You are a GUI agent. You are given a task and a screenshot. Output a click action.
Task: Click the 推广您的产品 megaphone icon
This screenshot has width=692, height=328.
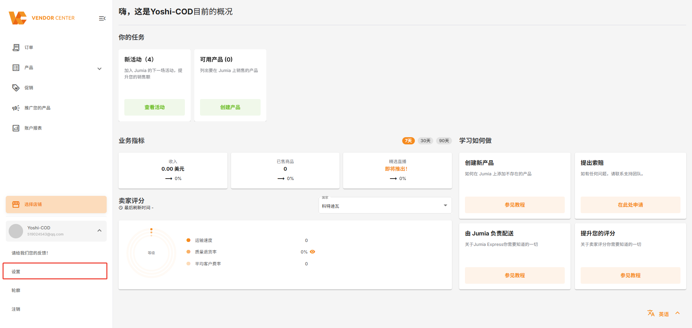(x=16, y=108)
